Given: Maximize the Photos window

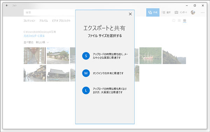Looking at the screenshot, I should coord(195,6).
